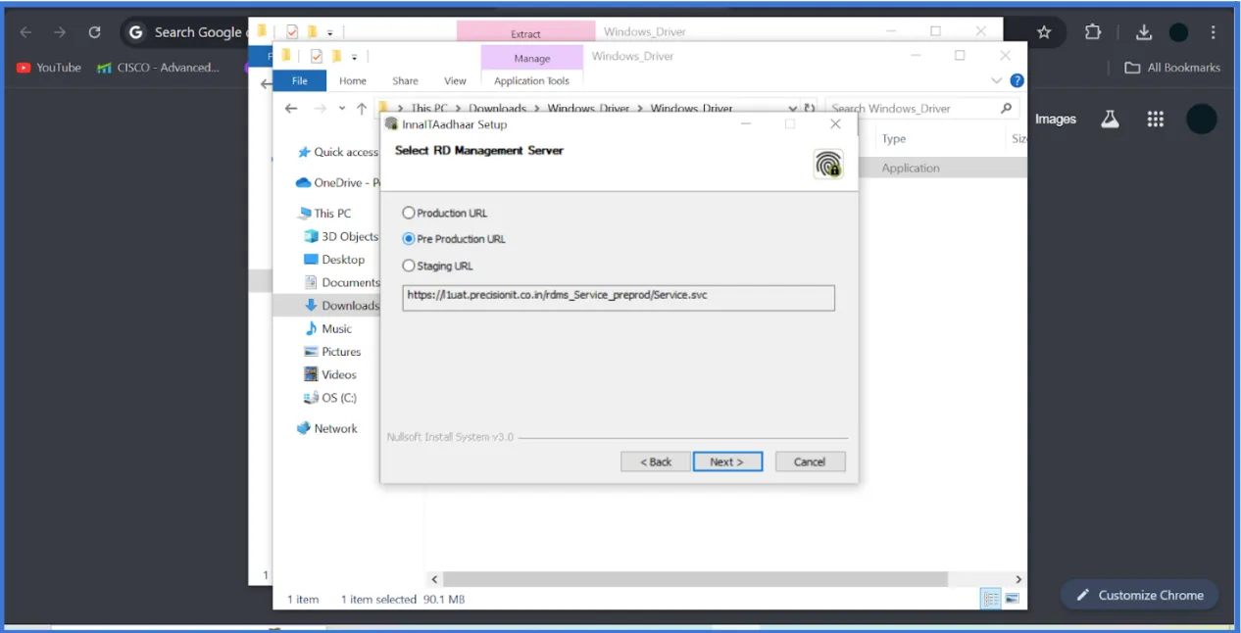Open the File tab in Explorer
Viewport: 1241px width, 633px height.
tap(299, 81)
